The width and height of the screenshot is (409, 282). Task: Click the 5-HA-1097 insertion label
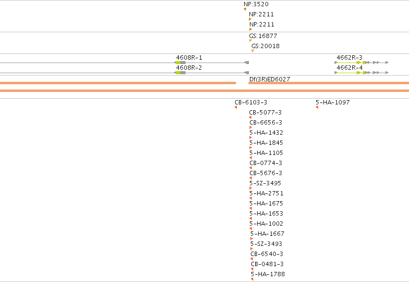[333, 103]
